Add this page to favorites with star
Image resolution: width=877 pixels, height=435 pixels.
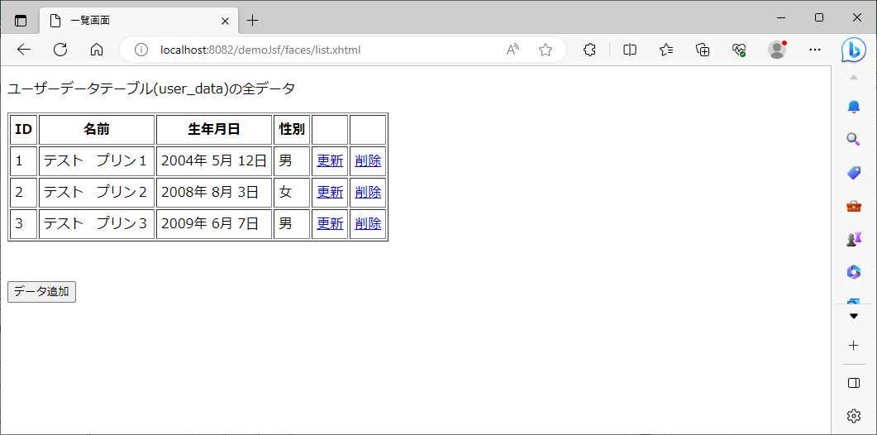(x=546, y=50)
